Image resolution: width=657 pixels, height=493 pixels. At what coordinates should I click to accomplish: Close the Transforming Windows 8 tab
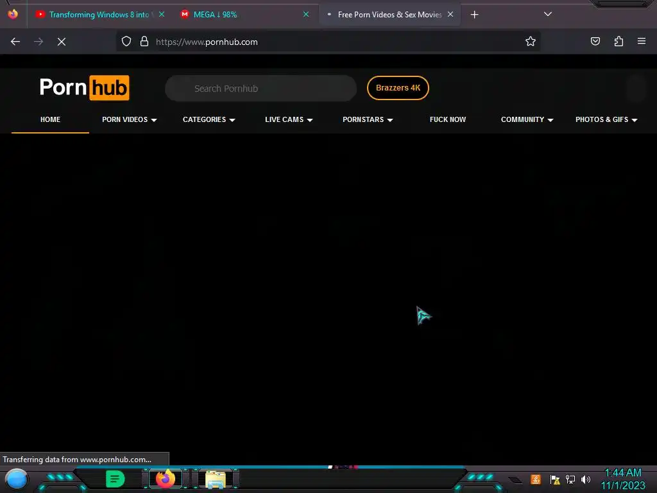[x=162, y=14]
